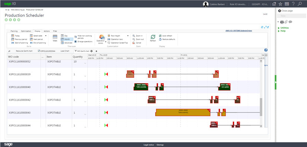
Task: Open Sitemap link in footer
Action: click(x=160, y=145)
